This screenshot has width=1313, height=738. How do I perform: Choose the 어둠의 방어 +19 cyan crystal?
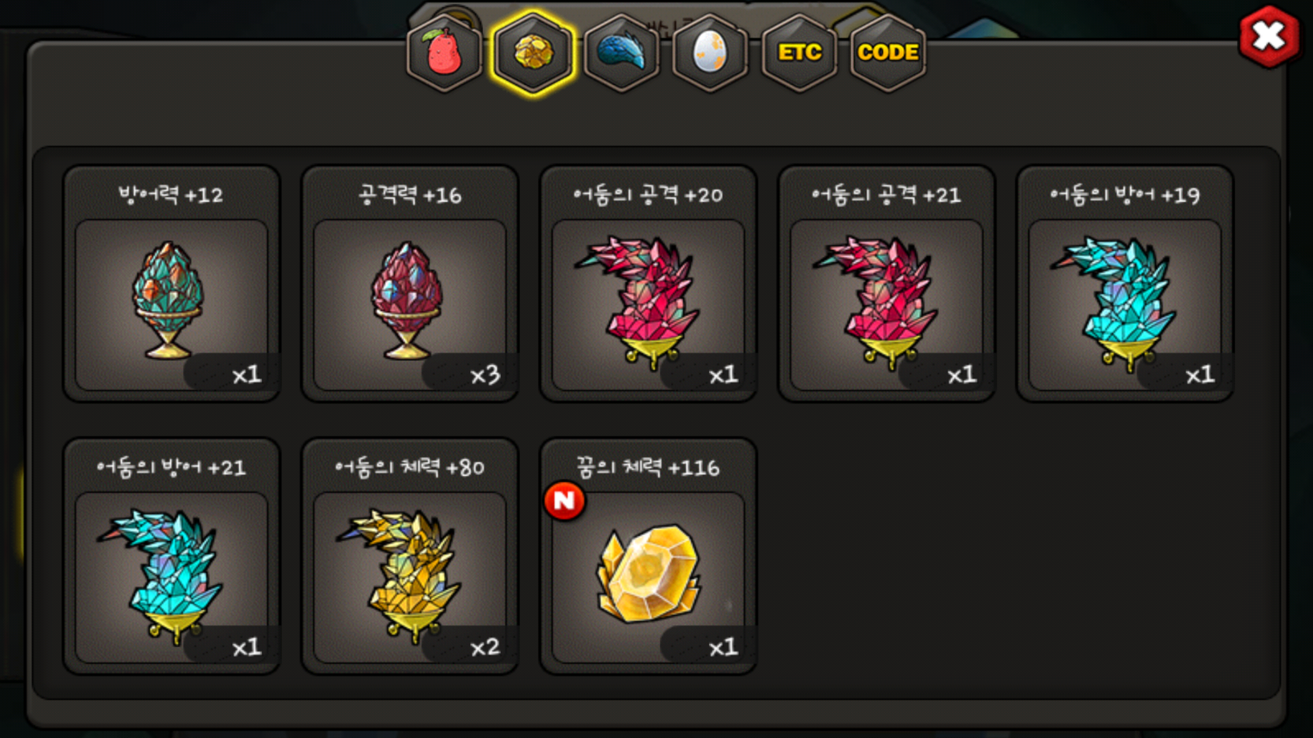pos(1125,305)
